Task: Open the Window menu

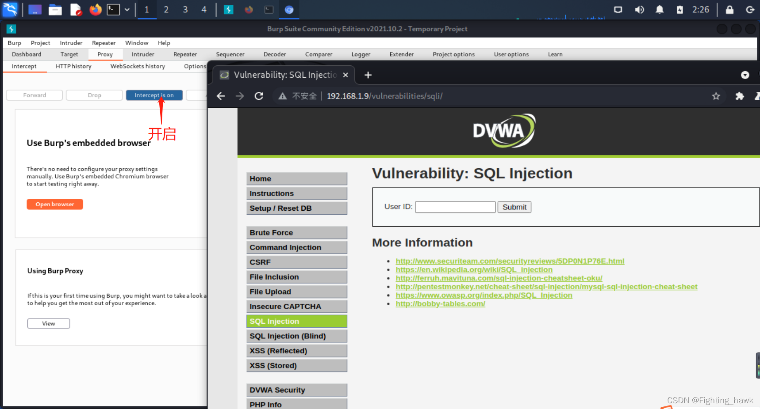Action: point(137,43)
